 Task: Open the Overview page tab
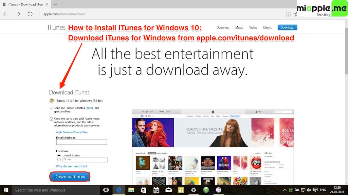click(x=223, y=27)
